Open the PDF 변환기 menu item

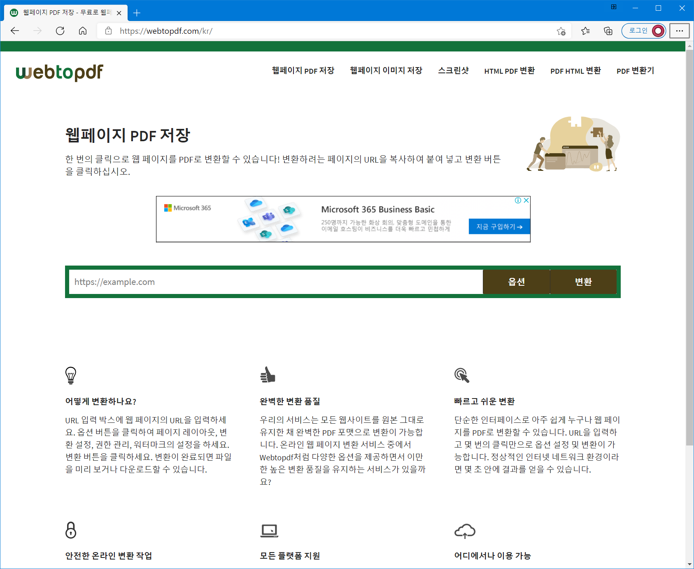point(636,71)
